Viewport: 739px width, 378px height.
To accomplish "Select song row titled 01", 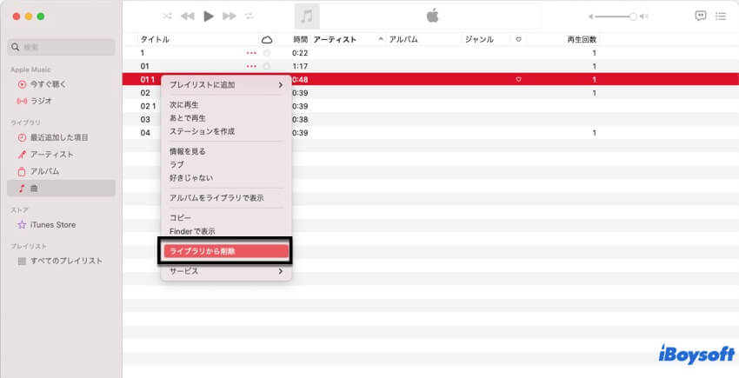I will pyautogui.click(x=430, y=66).
